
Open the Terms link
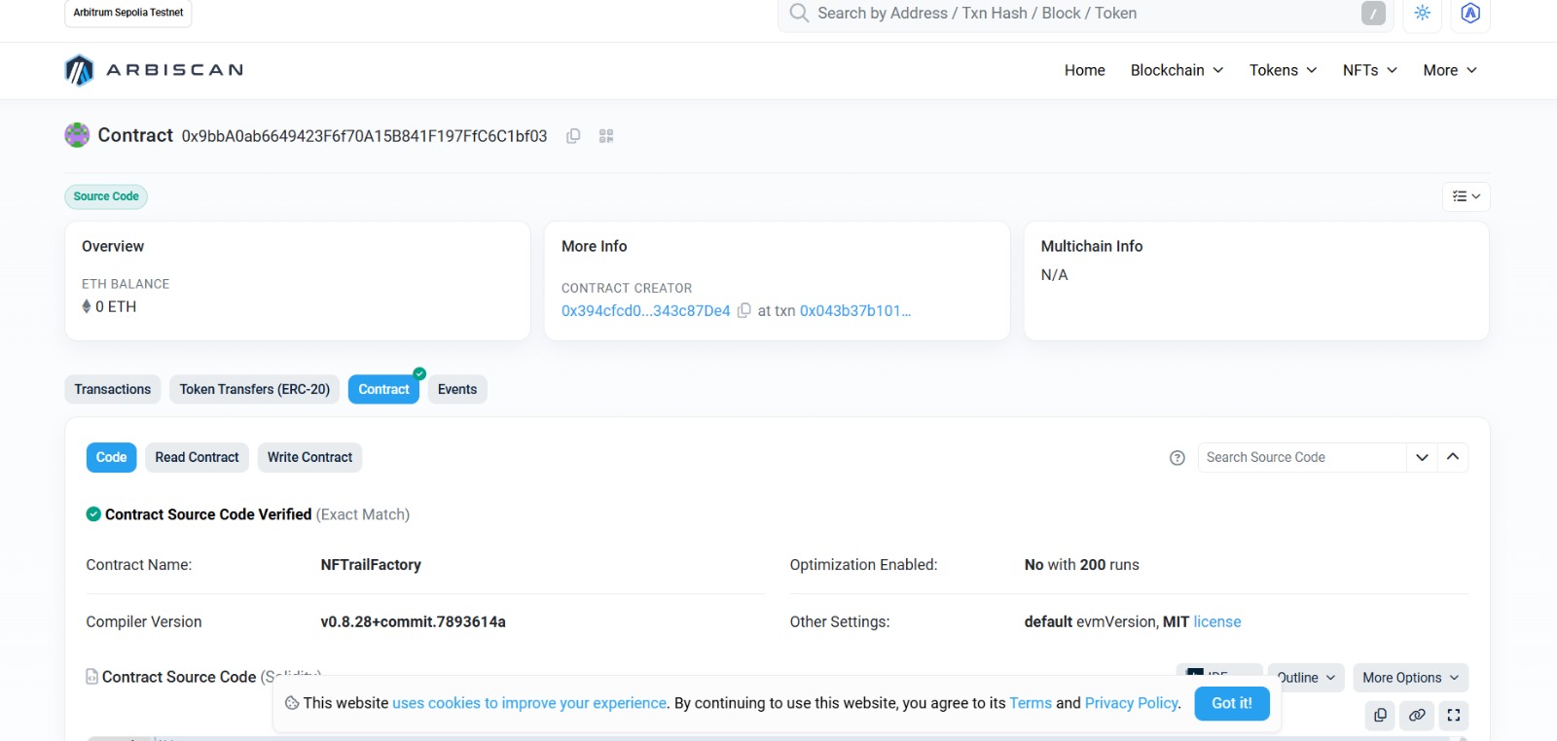(x=1031, y=703)
